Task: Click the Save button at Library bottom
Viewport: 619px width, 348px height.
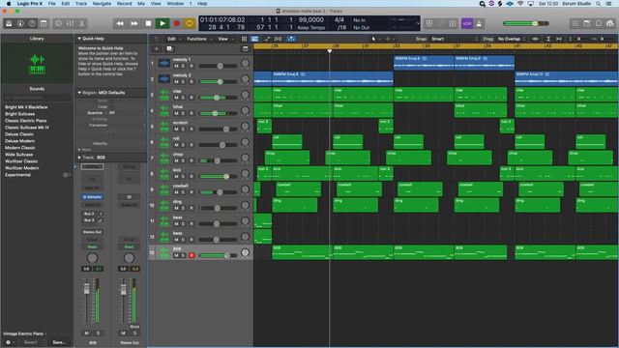Action: pyautogui.click(x=59, y=342)
